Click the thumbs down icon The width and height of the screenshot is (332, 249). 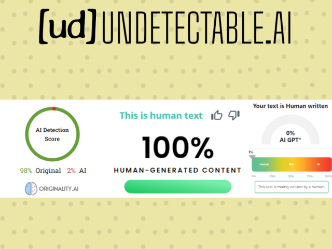click(234, 115)
